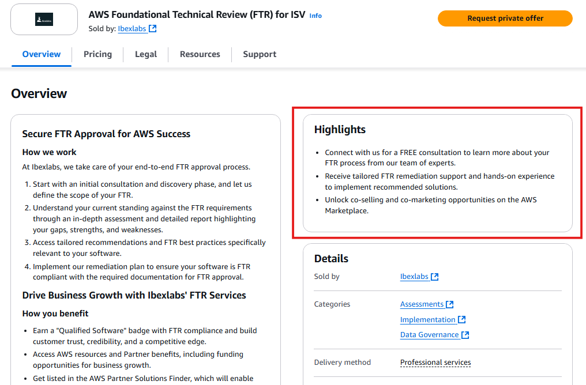Click external link icon next to header Ibexlabs
This screenshot has width=586, height=385.
tap(153, 28)
